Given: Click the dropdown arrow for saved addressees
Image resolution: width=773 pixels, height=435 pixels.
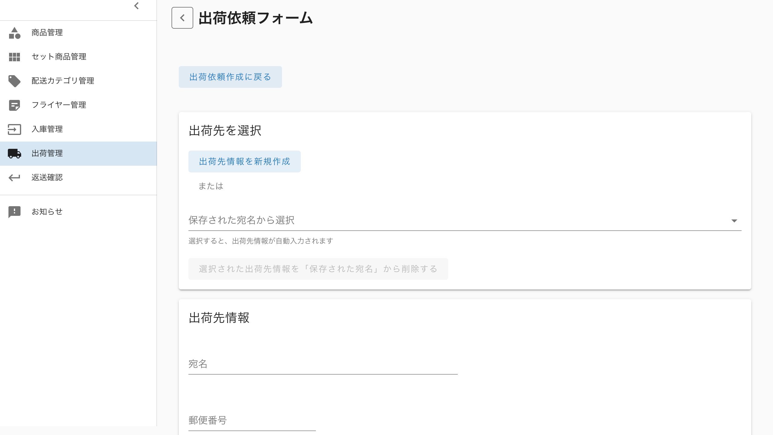Looking at the screenshot, I should click(x=734, y=221).
